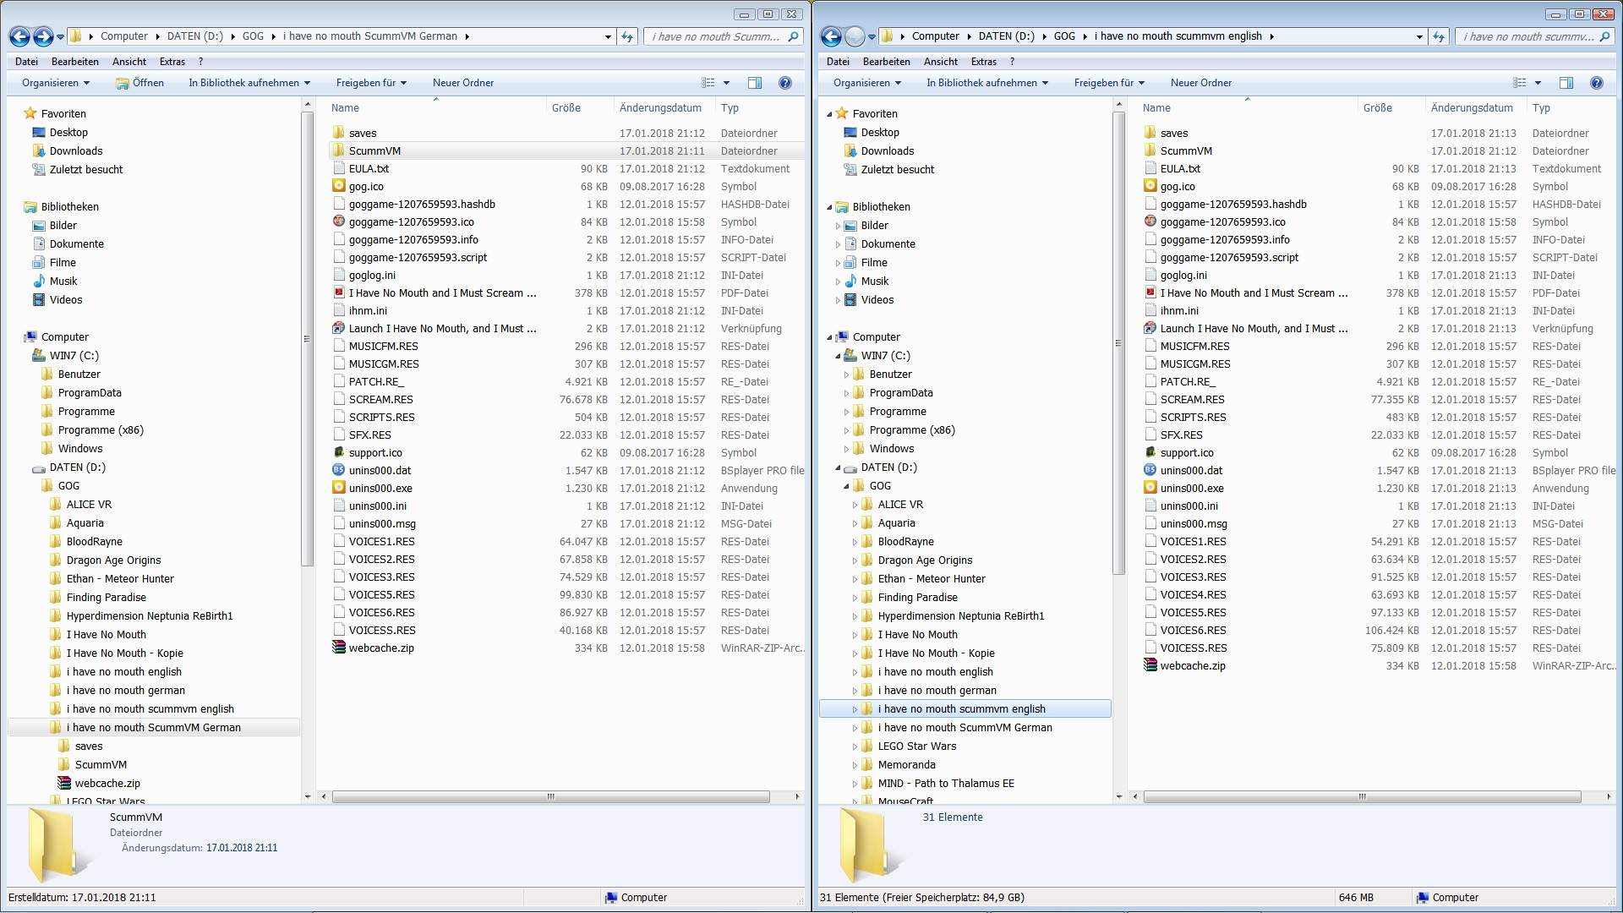The width and height of the screenshot is (1623, 913).
Task: Select VOICES3.RES in the left file list
Action: point(382,577)
